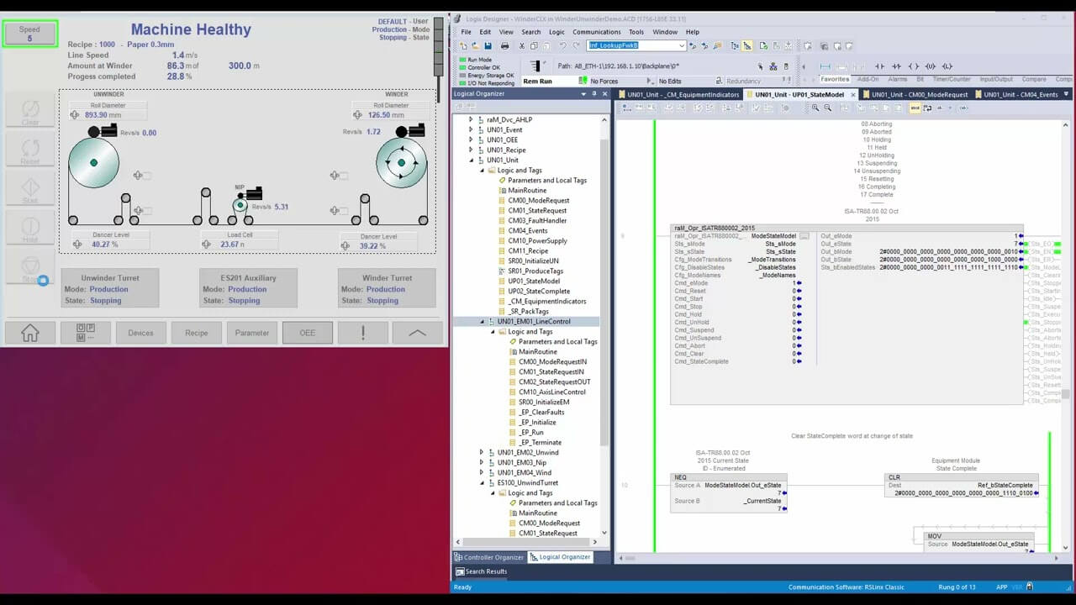Open the Verify Controller icon
The width and height of the screenshot is (1076, 605).
pyautogui.click(x=764, y=46)
